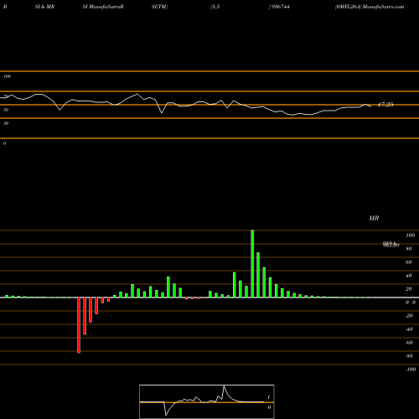The height and width of the screenshot is (419, 419).
Task: Click the '80' label on MR axis
Action: pyautogui.click(x=409, y=249)
